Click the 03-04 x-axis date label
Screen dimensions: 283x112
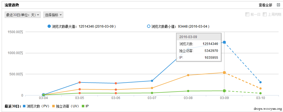(x=43, y=98)
